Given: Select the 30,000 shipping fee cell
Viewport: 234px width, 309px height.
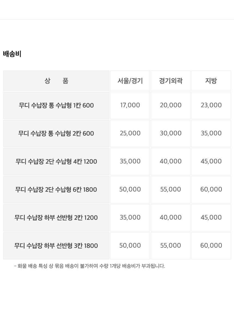Looking at the screenshot, I should [x=171, y=133].
